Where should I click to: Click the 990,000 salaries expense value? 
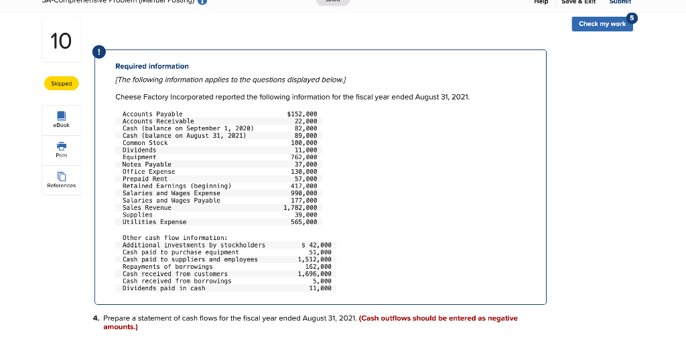[304, 193]
